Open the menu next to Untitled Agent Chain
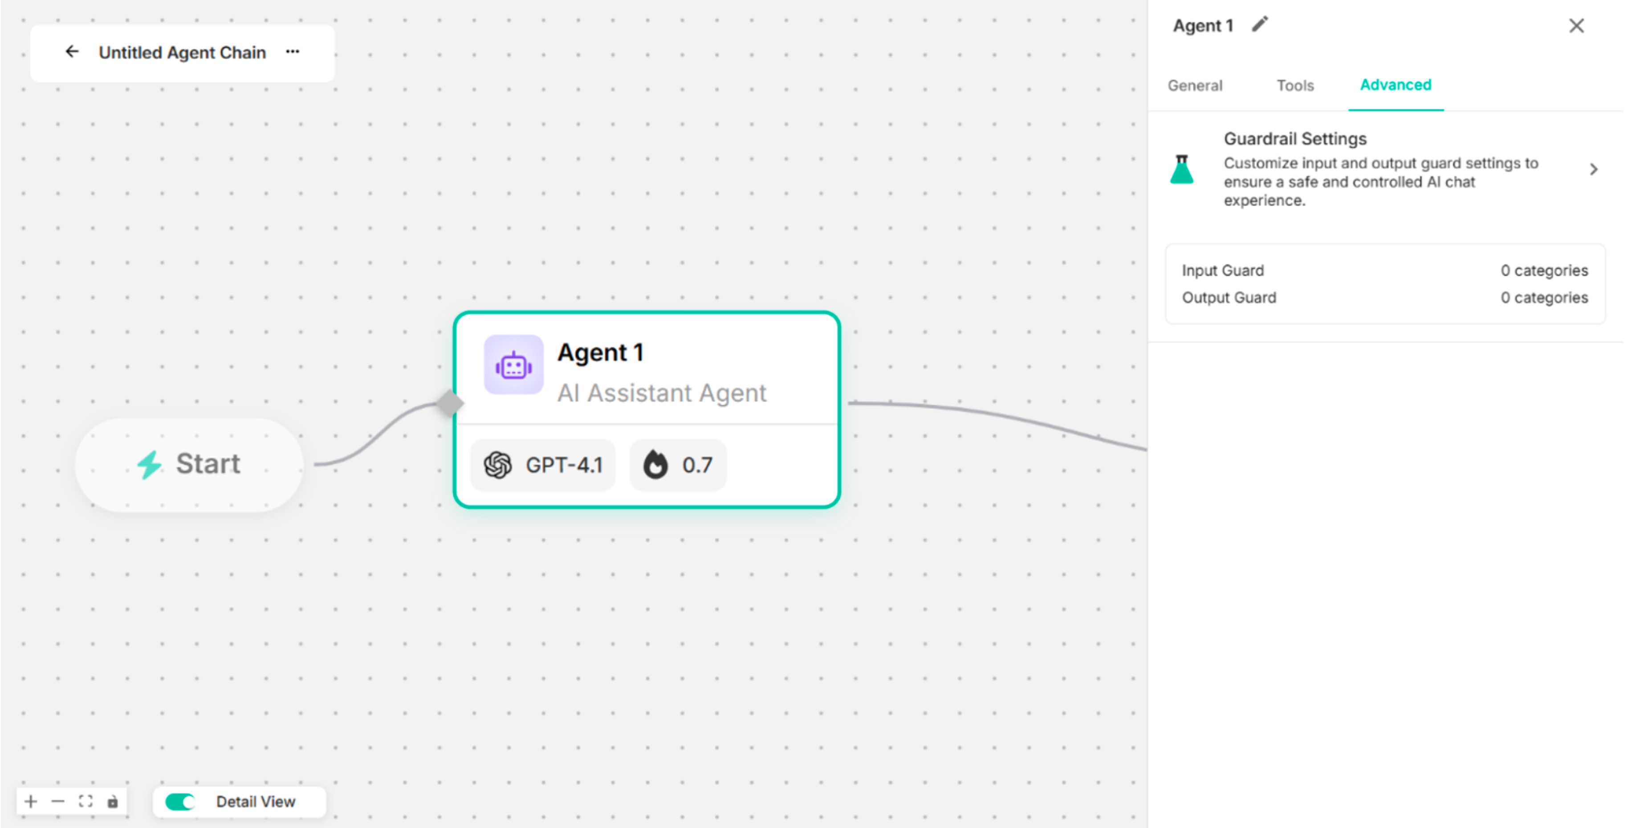The image size is (1644, 828). 292,52
